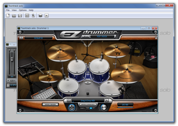This screenshot has width=178, height=126.
Task: Play the MIDI groove preview
Action: tap(107, 100)
